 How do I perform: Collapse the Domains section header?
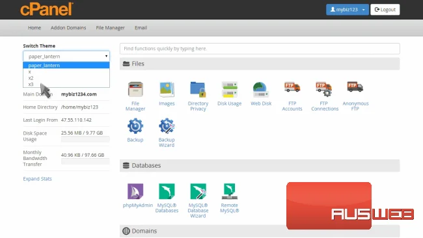pos(260,231)
